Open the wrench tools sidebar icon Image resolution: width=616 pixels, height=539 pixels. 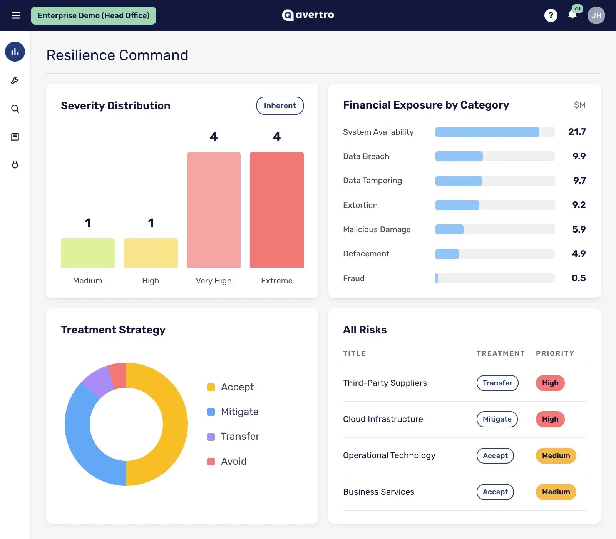point(15,80)
